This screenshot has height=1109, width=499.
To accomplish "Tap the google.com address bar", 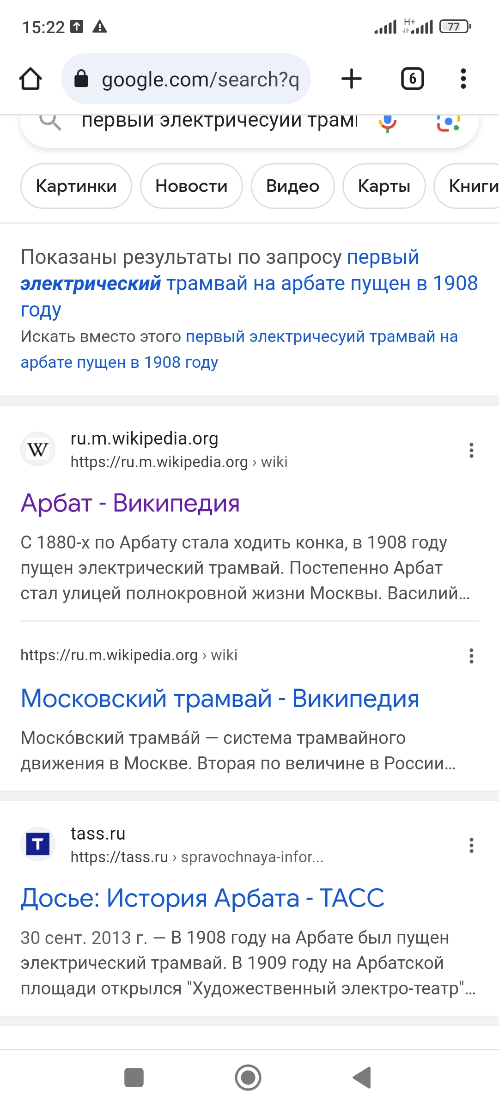I will point(186,79).
